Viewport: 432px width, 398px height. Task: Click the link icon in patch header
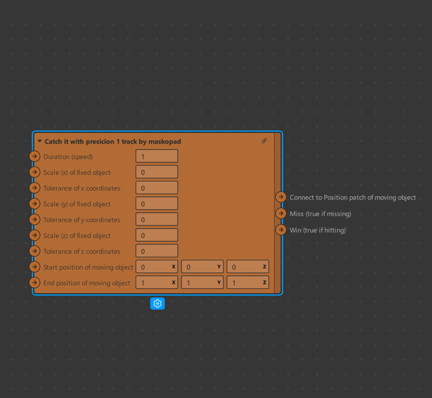click(264, 141)
